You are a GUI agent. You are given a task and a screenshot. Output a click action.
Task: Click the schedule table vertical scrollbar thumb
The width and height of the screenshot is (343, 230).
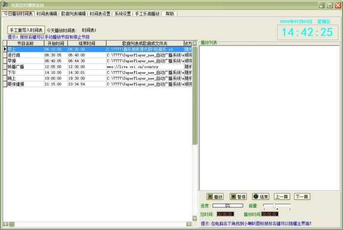coord(195,95)
